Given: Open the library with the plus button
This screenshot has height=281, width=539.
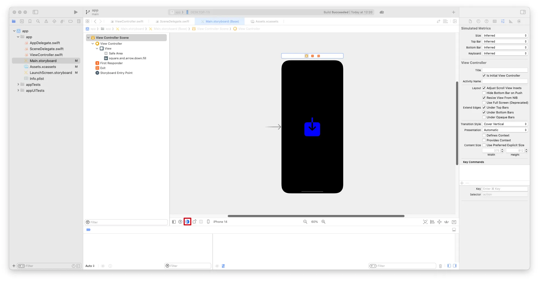Looking at the screenshot, I should pyautogui.click(x=454, y=12).
